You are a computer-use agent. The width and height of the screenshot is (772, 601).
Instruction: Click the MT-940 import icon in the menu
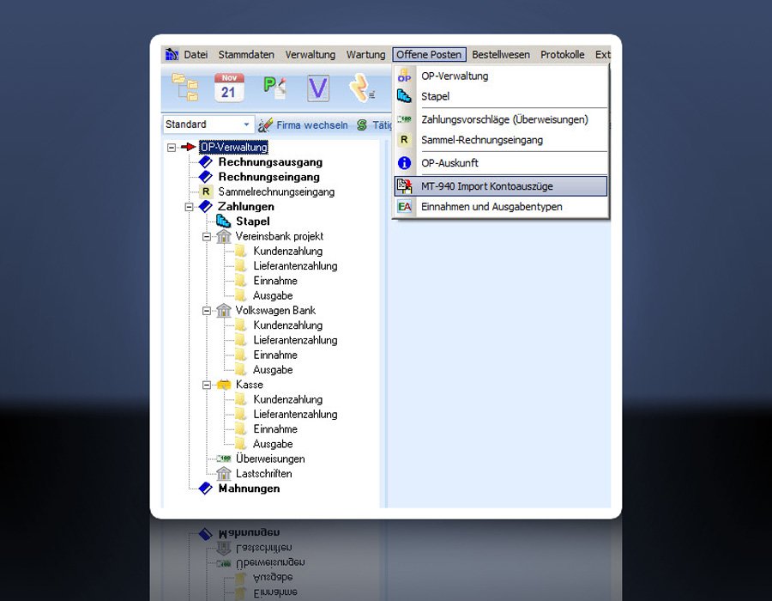[x=404, y=186]
